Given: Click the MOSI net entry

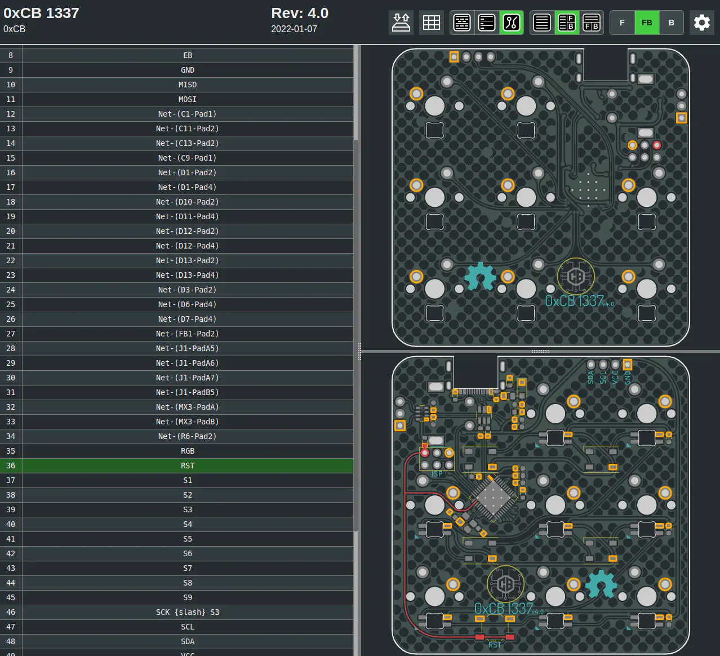Looking at the screenshot, I should coord(188,99).
